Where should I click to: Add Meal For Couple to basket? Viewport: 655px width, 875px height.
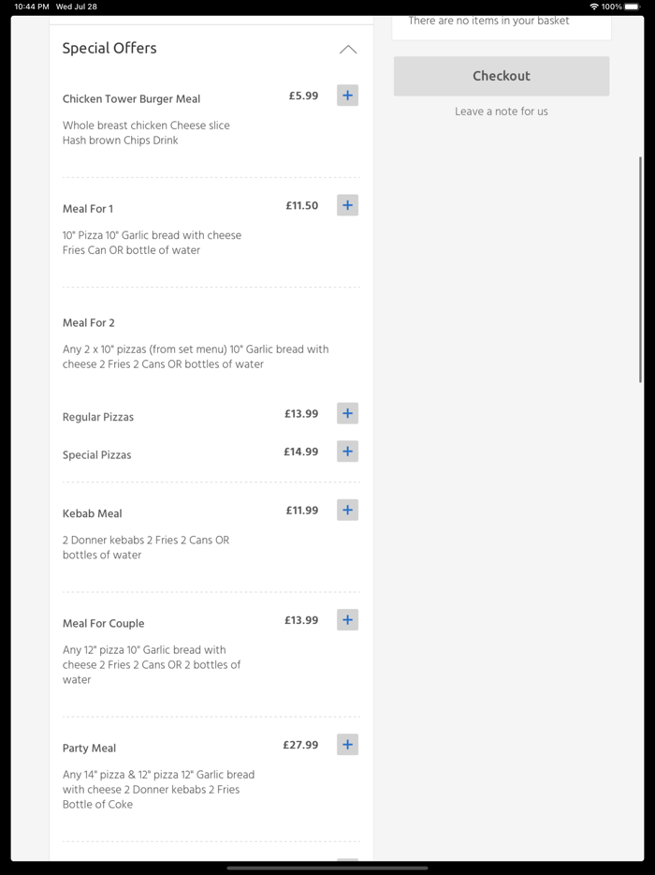tap(347, 620)
